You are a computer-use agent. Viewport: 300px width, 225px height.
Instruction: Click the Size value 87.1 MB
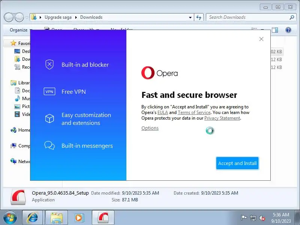click(x=130, y=200)
